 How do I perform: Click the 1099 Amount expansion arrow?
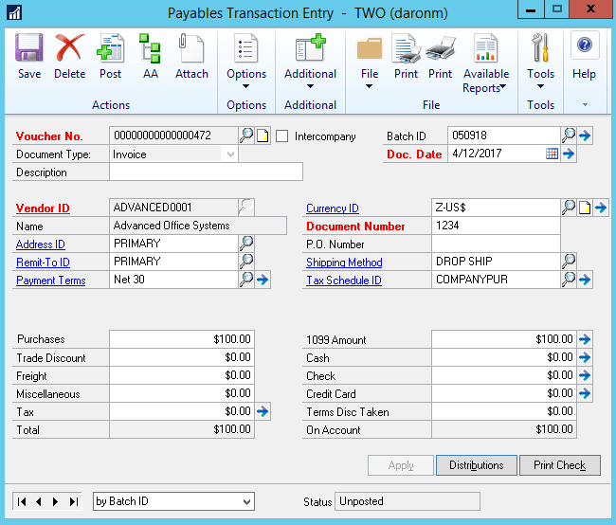click(x=585, y=339)
